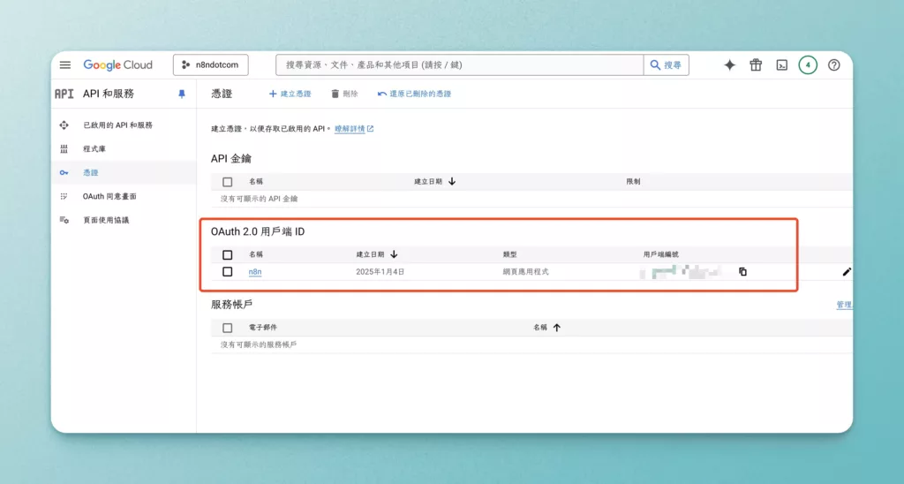
Task: Open the Gemini sparkle assistant
Action: (x=729, y=65)
